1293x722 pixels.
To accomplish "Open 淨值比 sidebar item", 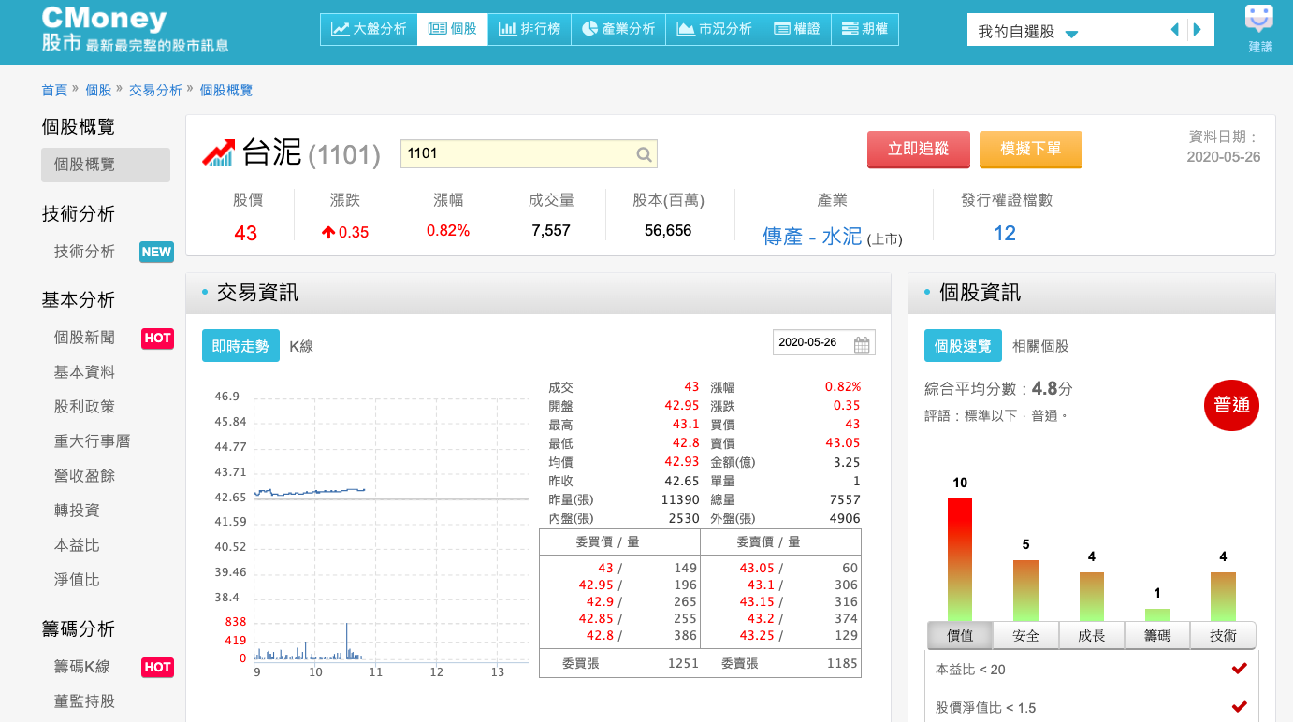I will [x=77, y=580].
